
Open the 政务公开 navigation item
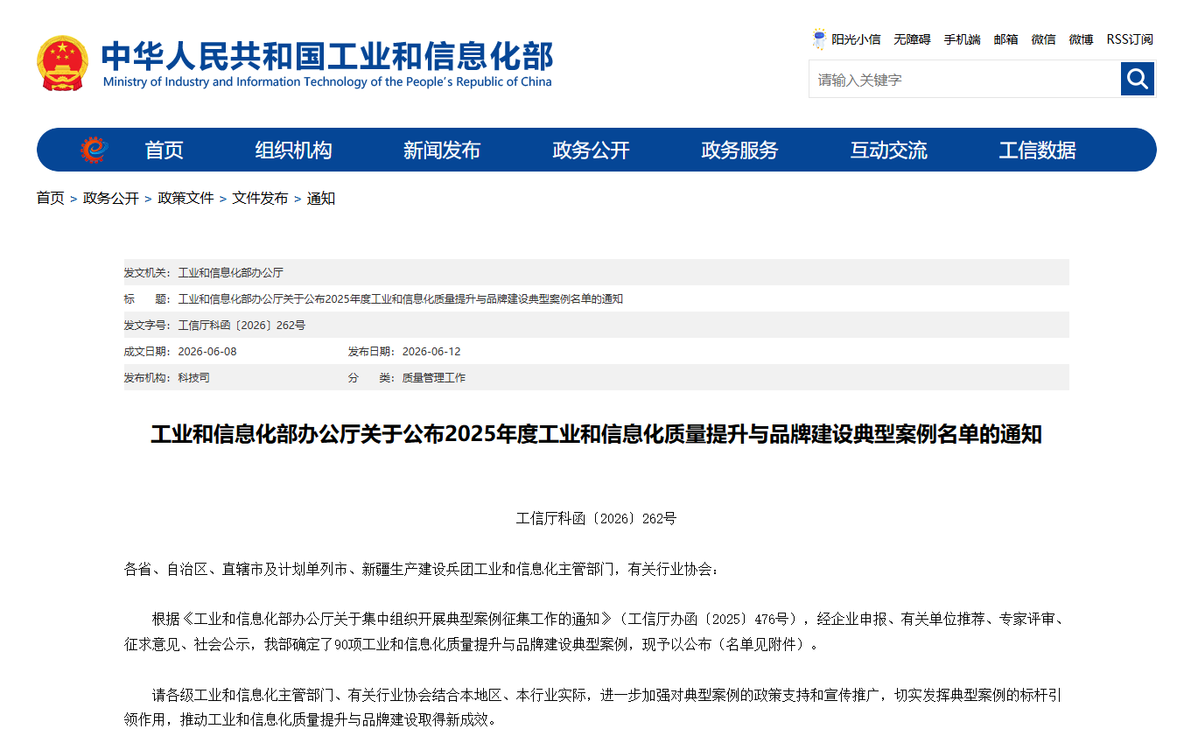[x=591, y=151]
